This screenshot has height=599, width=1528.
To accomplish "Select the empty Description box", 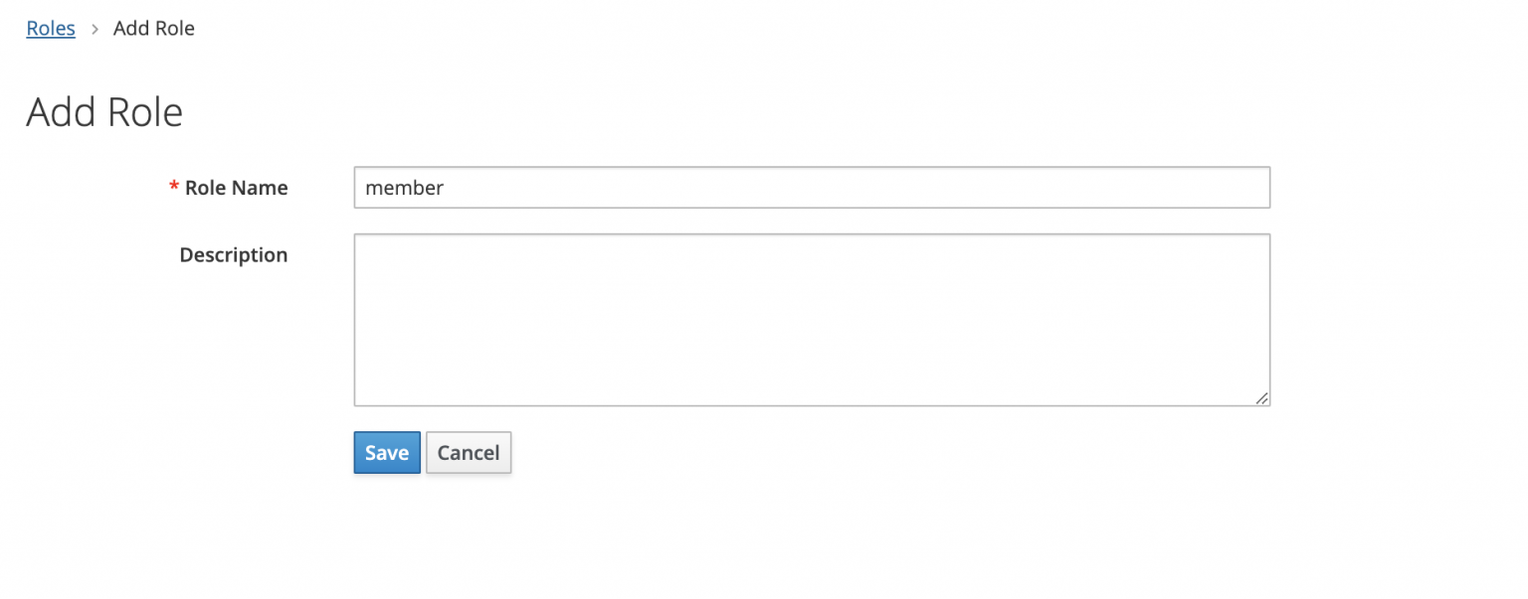I will [x=811, y=320].
